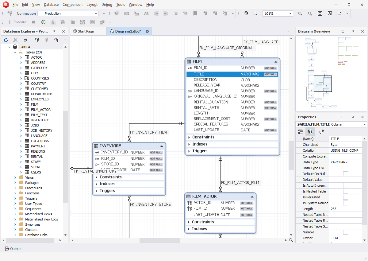
Task: Expand the Views folder in the tree
Action: (x=15, y=177)
